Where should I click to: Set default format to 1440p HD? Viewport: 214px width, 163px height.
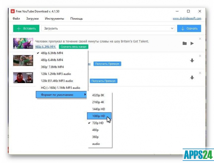(x=99, y=109)
